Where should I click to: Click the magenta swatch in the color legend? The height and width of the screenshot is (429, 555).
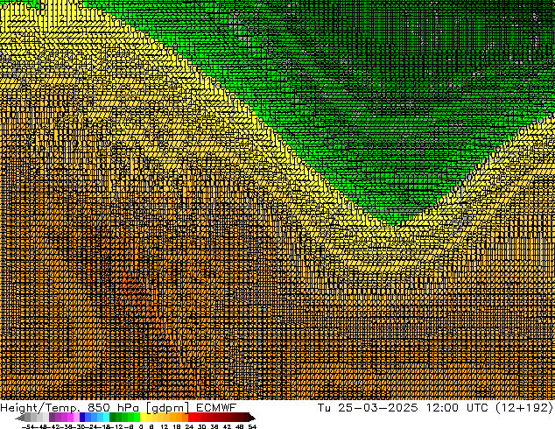coord(70,418)
